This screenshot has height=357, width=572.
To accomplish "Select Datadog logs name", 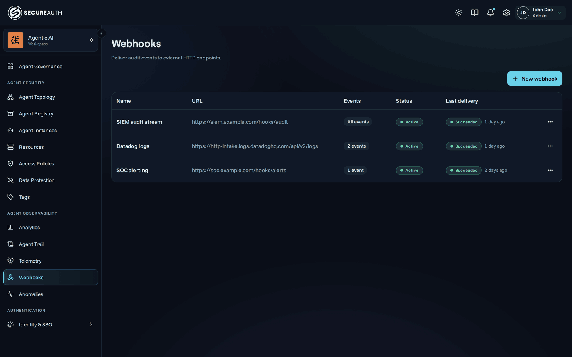I will coord(133,146).
